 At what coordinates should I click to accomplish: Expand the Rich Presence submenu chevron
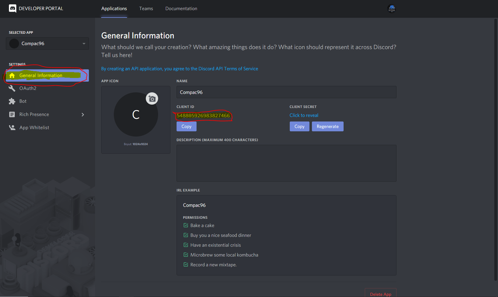coord(83,114)
